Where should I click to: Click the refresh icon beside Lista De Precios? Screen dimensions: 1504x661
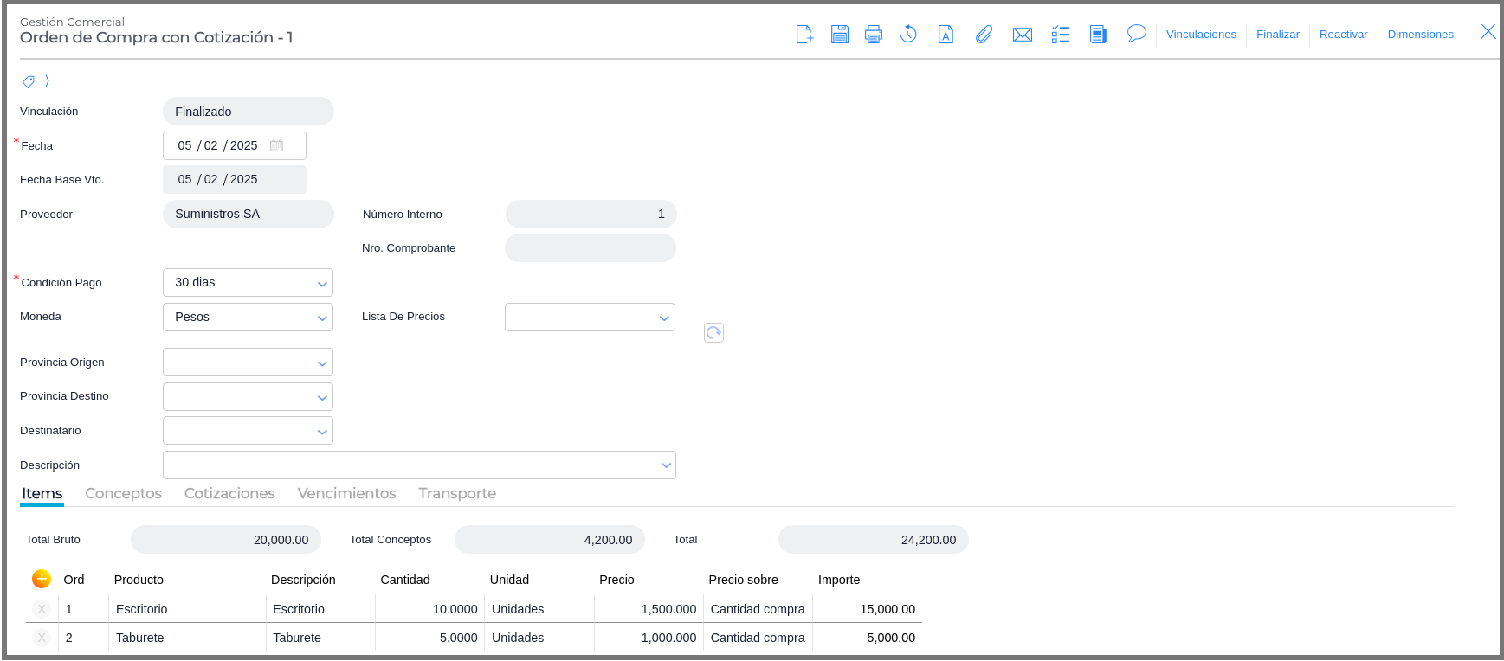pos(713,333)
